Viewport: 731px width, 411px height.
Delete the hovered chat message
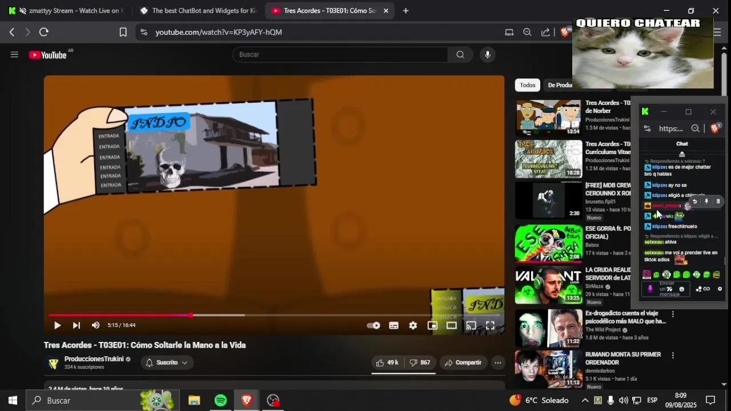coord(718,202)
